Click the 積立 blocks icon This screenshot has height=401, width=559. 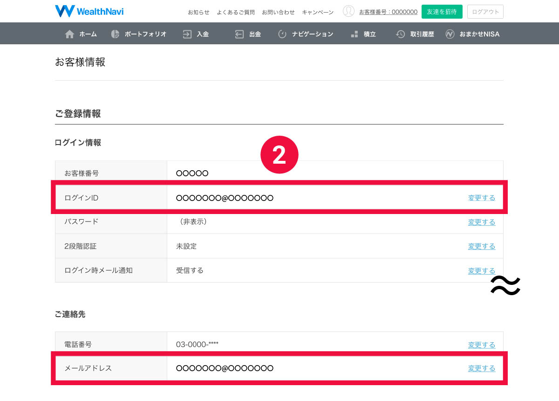[x=354, y=34]
